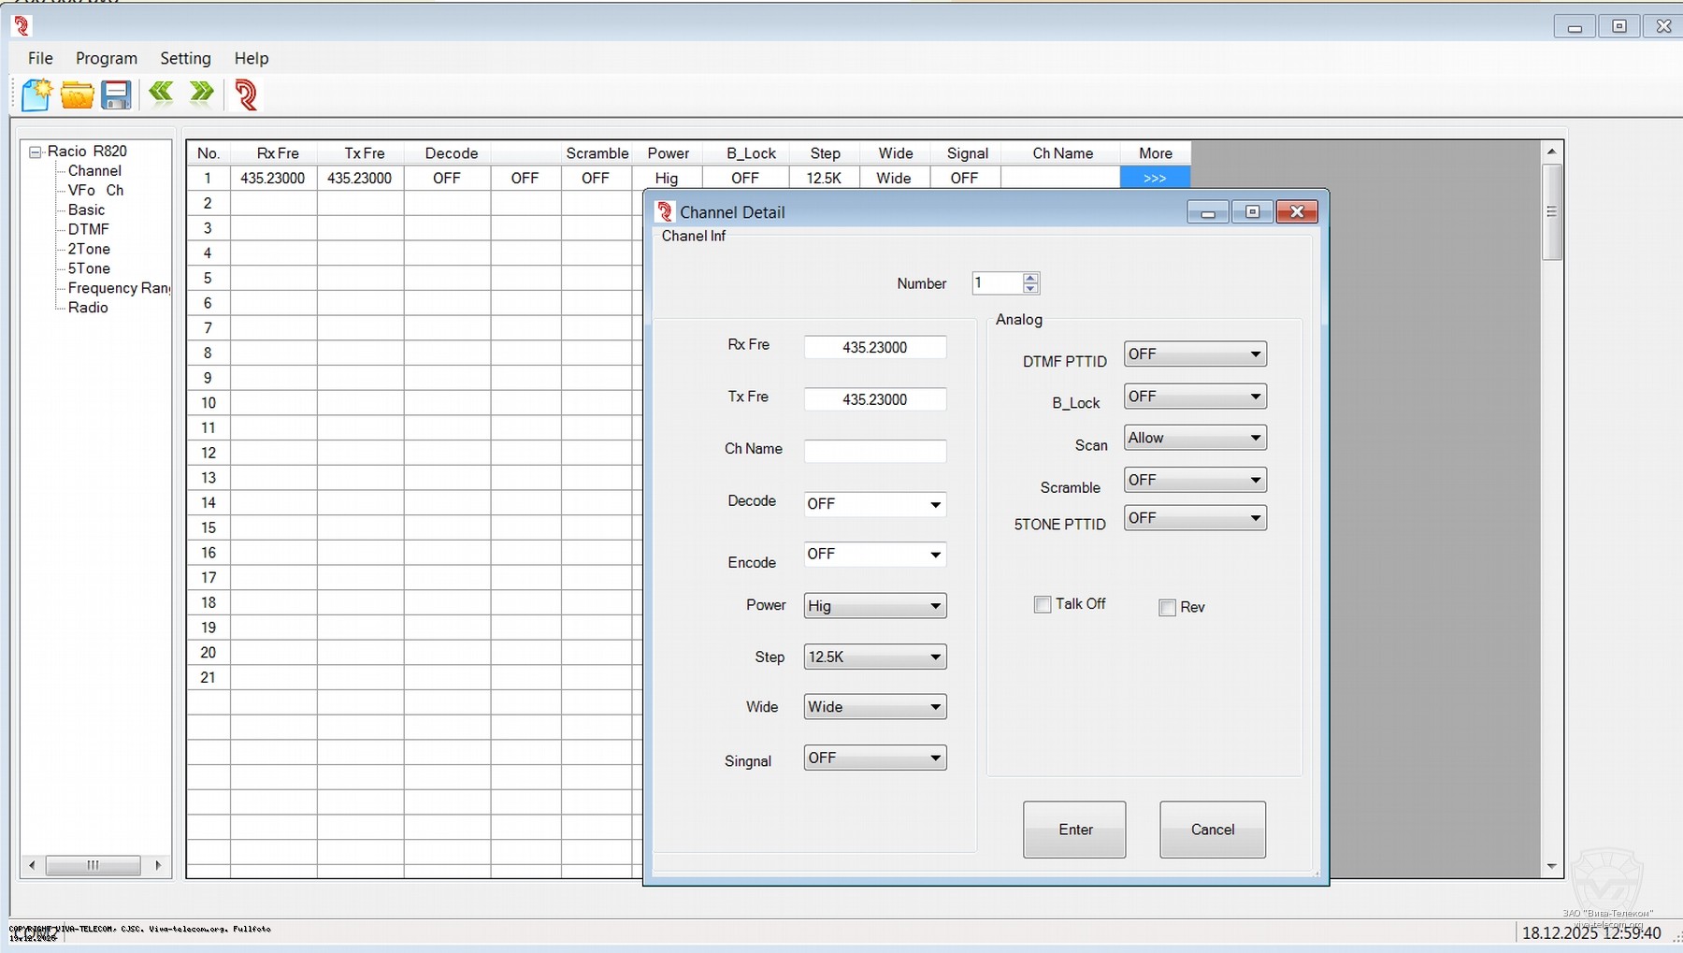
Task: Click the New file toolbar icon
Action: (36, 94)
